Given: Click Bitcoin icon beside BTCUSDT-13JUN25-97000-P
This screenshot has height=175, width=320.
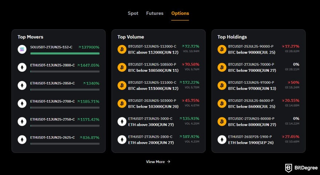Looking at the screenshot, I should [222, 86].
